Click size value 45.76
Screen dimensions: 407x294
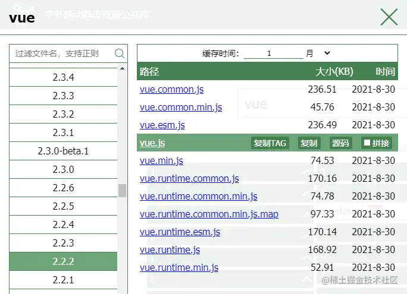[x=322, y=108]
